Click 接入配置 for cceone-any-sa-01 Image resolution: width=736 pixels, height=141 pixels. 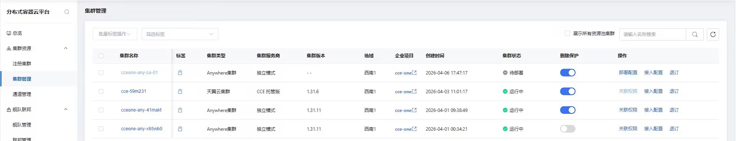[653, 73]
